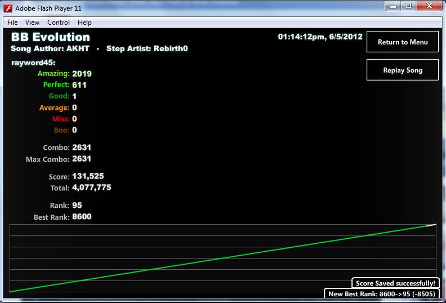Click the Step Artist Rebirth0 text
The height and width of the screenshot is (303, 446).
point(147,48)
